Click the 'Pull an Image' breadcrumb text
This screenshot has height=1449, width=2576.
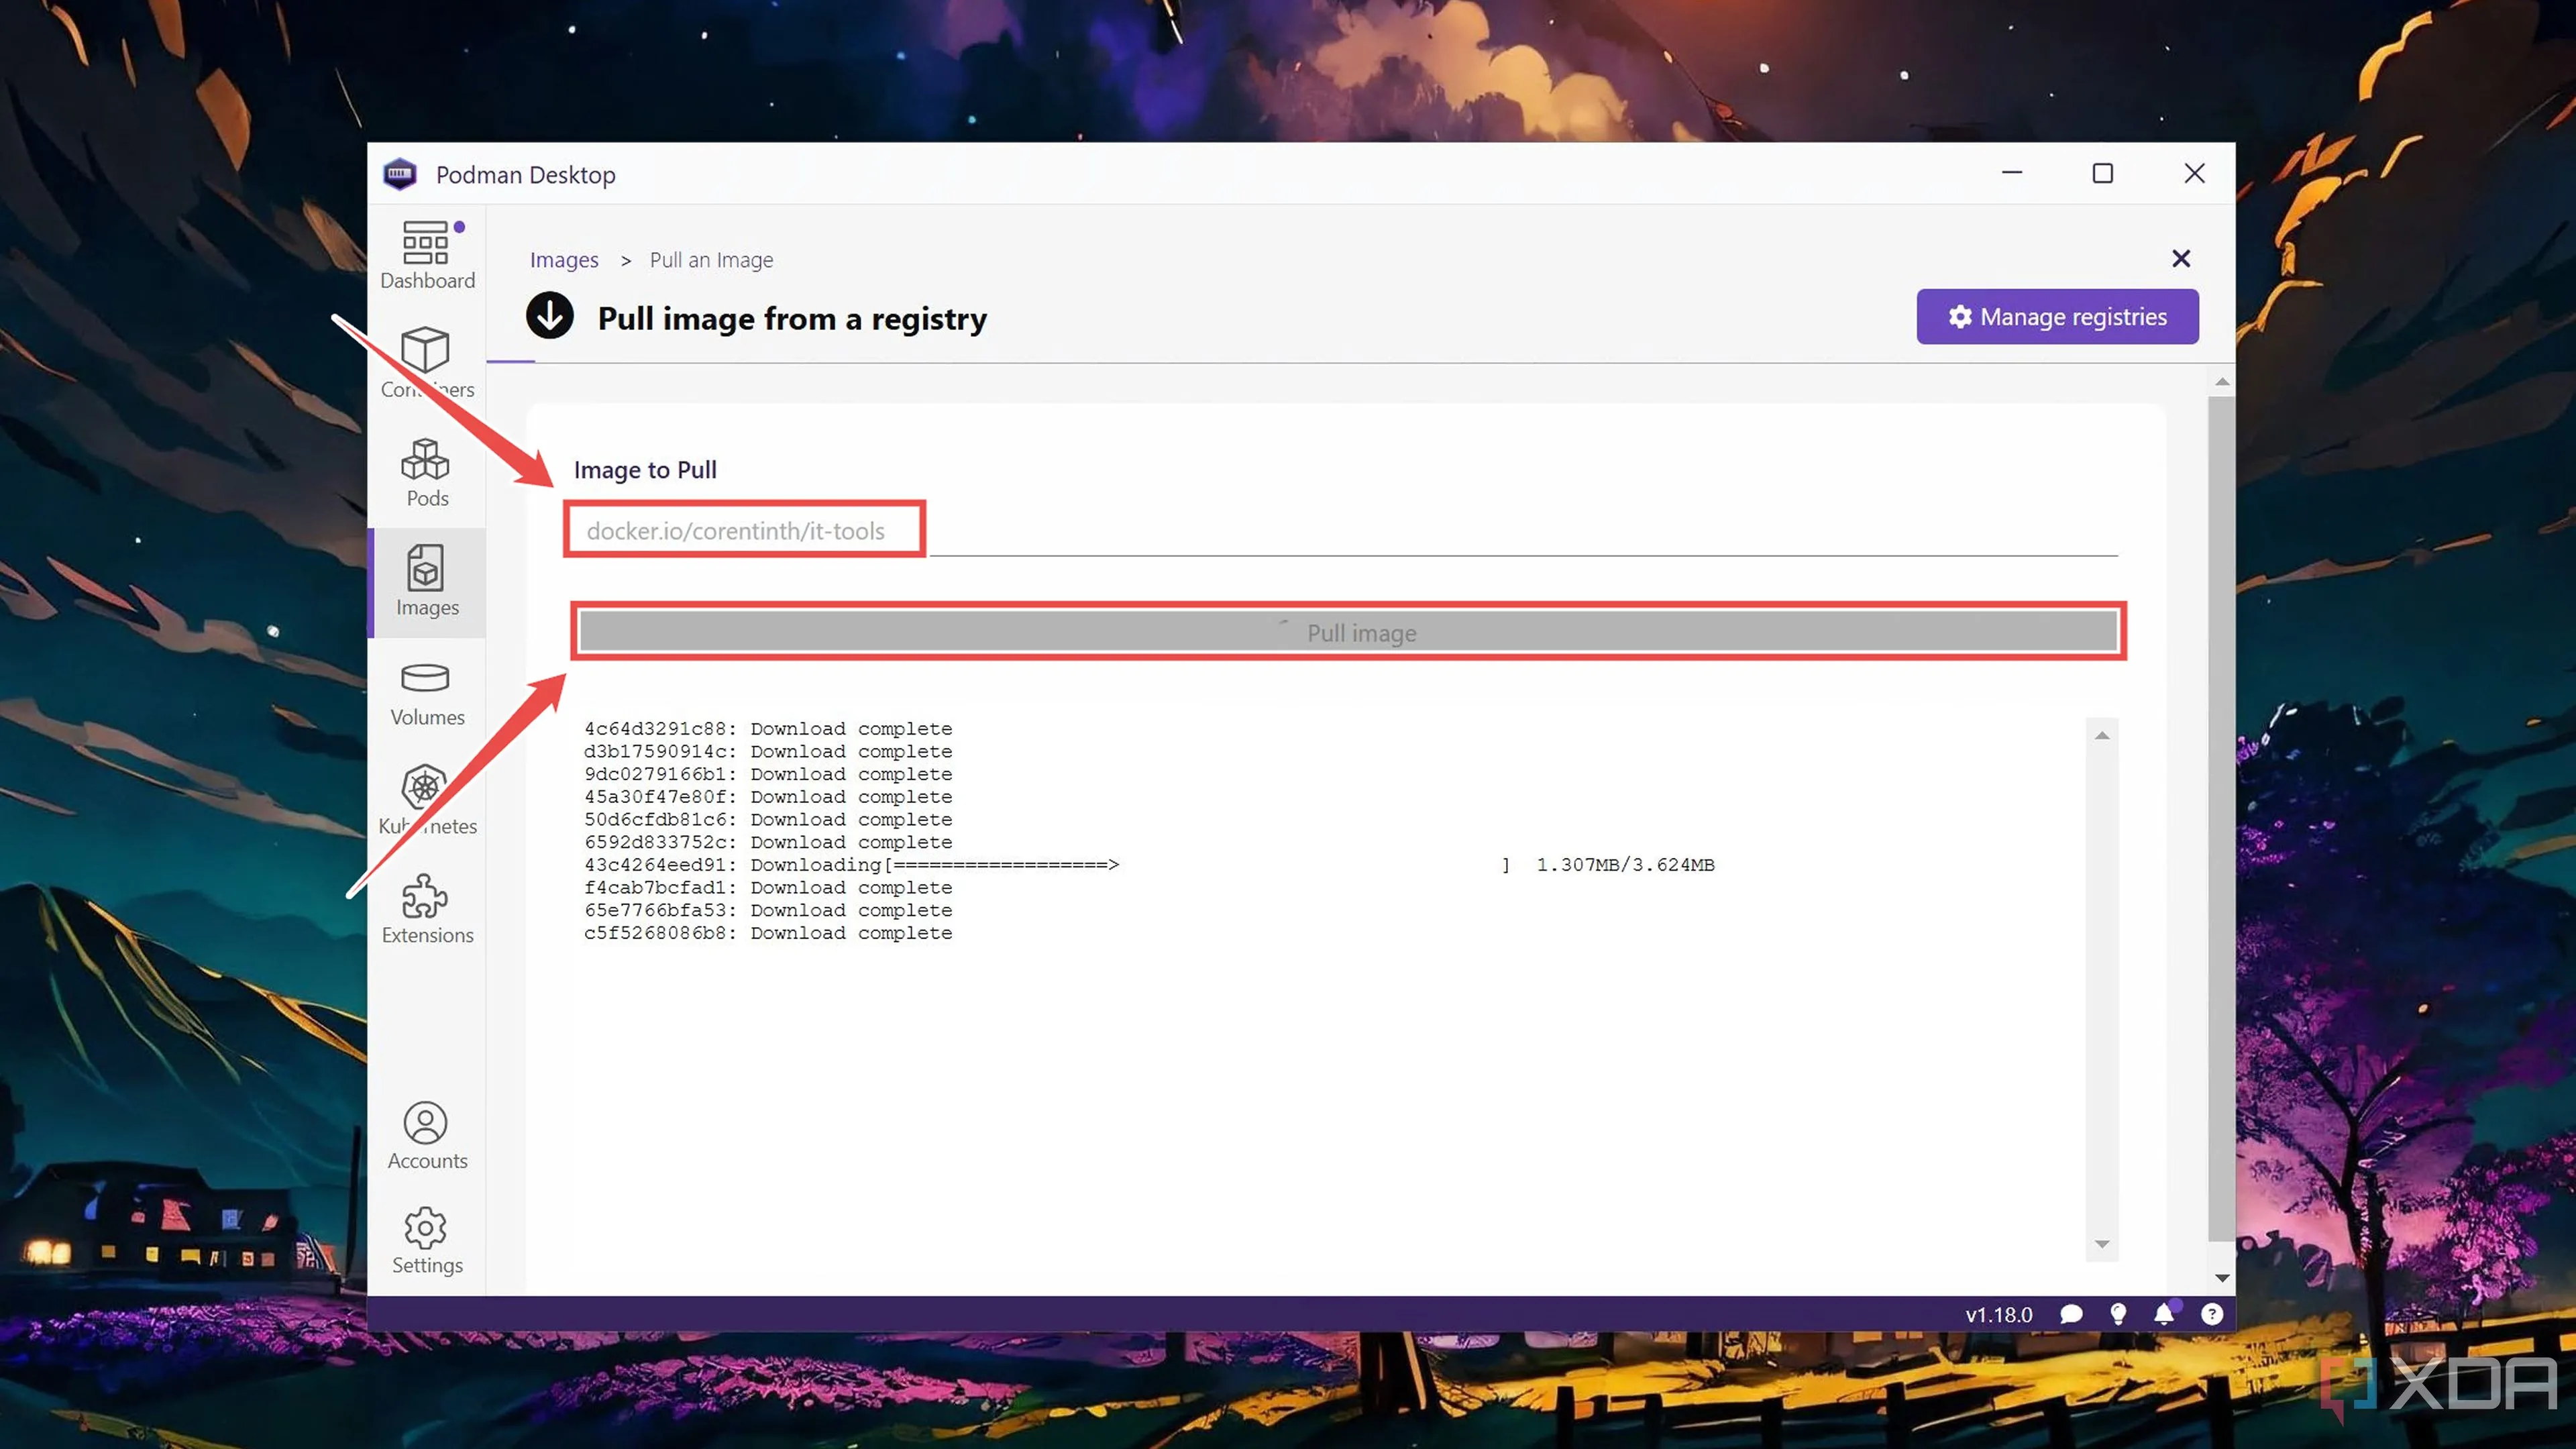pos(711,260)
